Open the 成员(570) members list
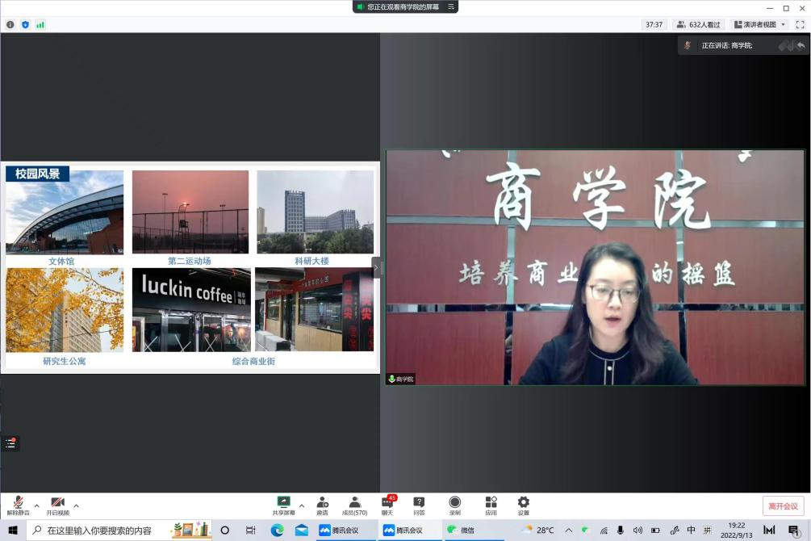This screenshot has width=811, height=541. 354,505
